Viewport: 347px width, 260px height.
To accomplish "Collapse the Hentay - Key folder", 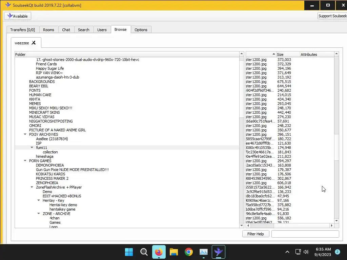I will tap(39, 200).
